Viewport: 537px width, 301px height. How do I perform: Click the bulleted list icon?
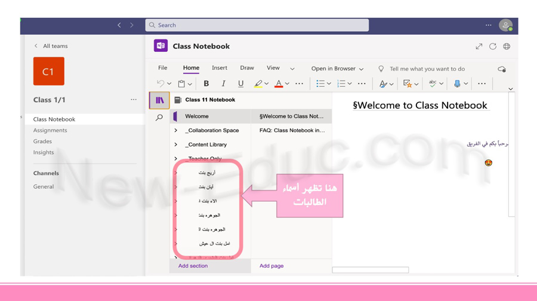coord(320,84)
